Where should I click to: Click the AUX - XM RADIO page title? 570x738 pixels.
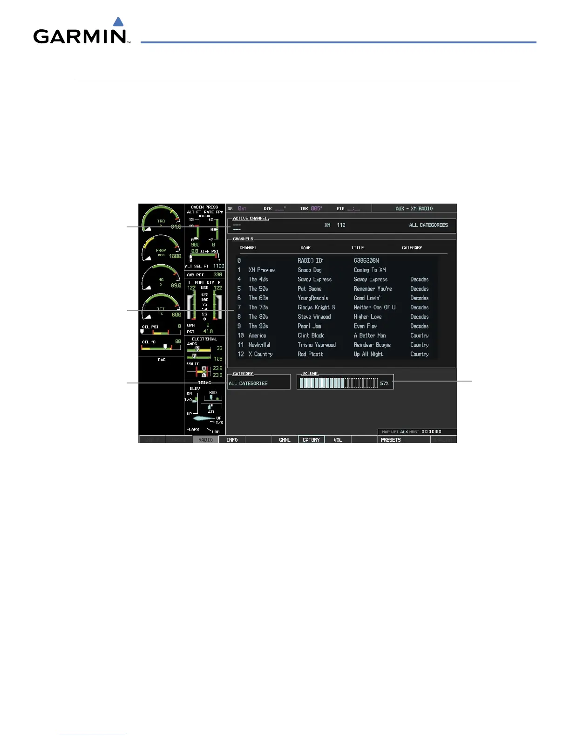click(414, 209)
